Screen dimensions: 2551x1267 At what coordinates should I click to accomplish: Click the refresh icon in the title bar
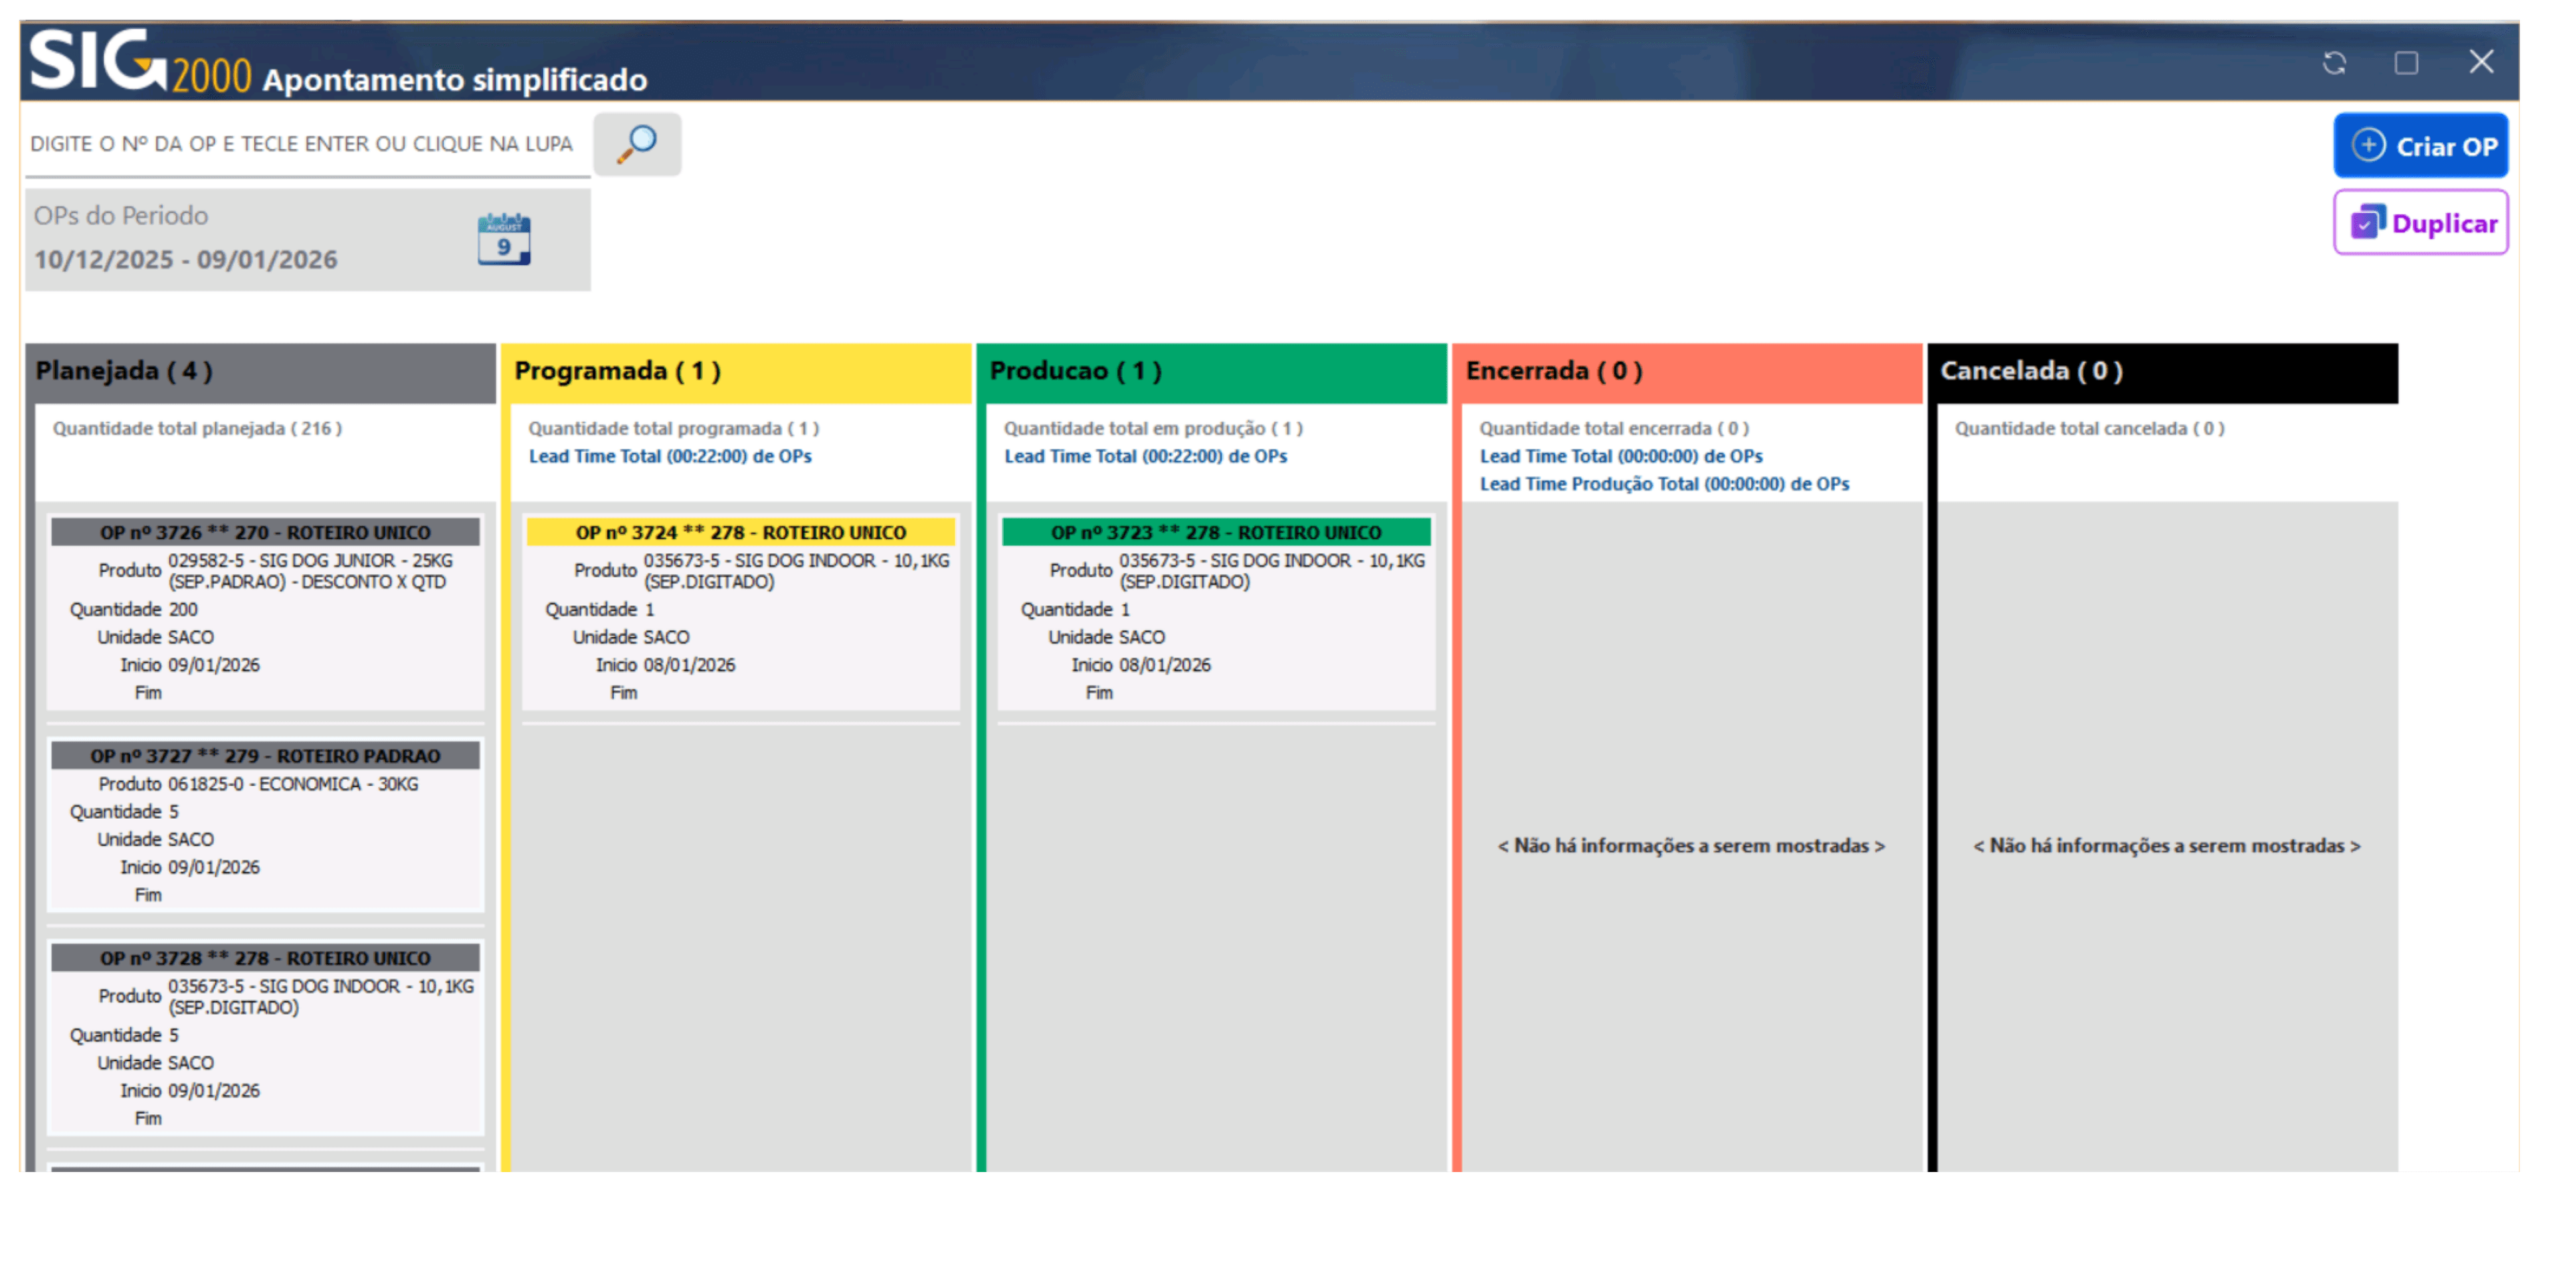[2335, 62]
